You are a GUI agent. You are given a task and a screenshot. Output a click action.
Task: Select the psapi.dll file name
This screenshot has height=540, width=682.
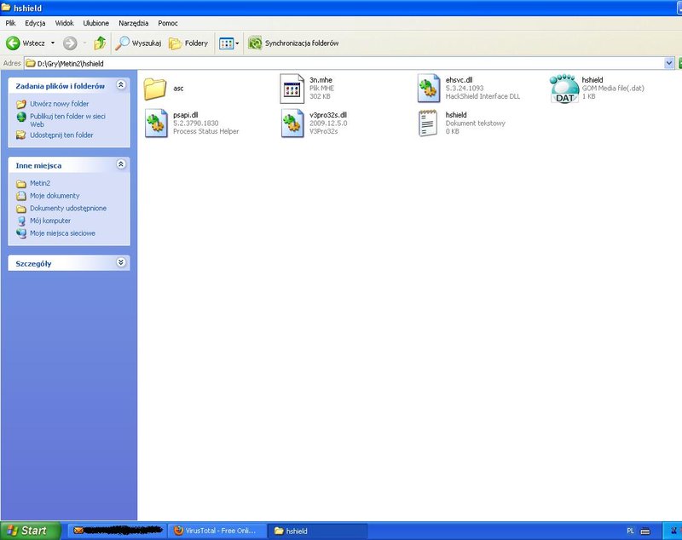186,115
